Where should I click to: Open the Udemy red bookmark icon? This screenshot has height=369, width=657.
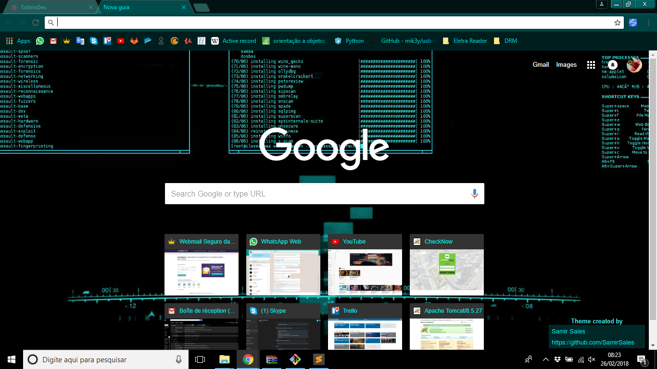188,41
